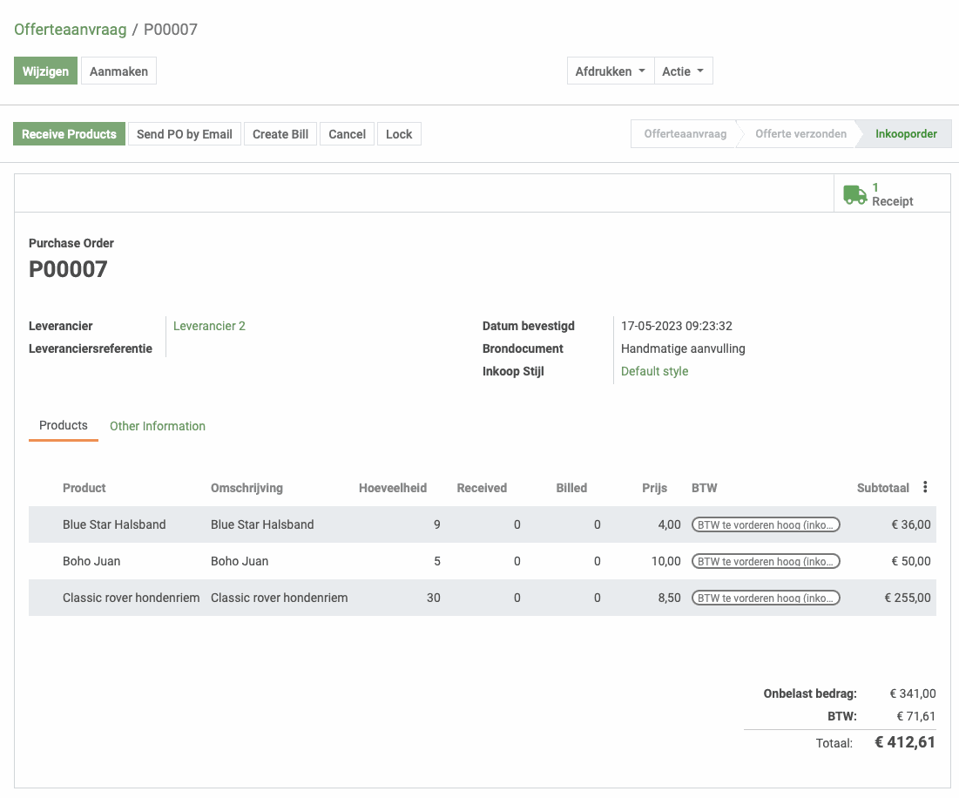Sort by Billed column header
The image size is (959, 798).
tap(571, 488)
